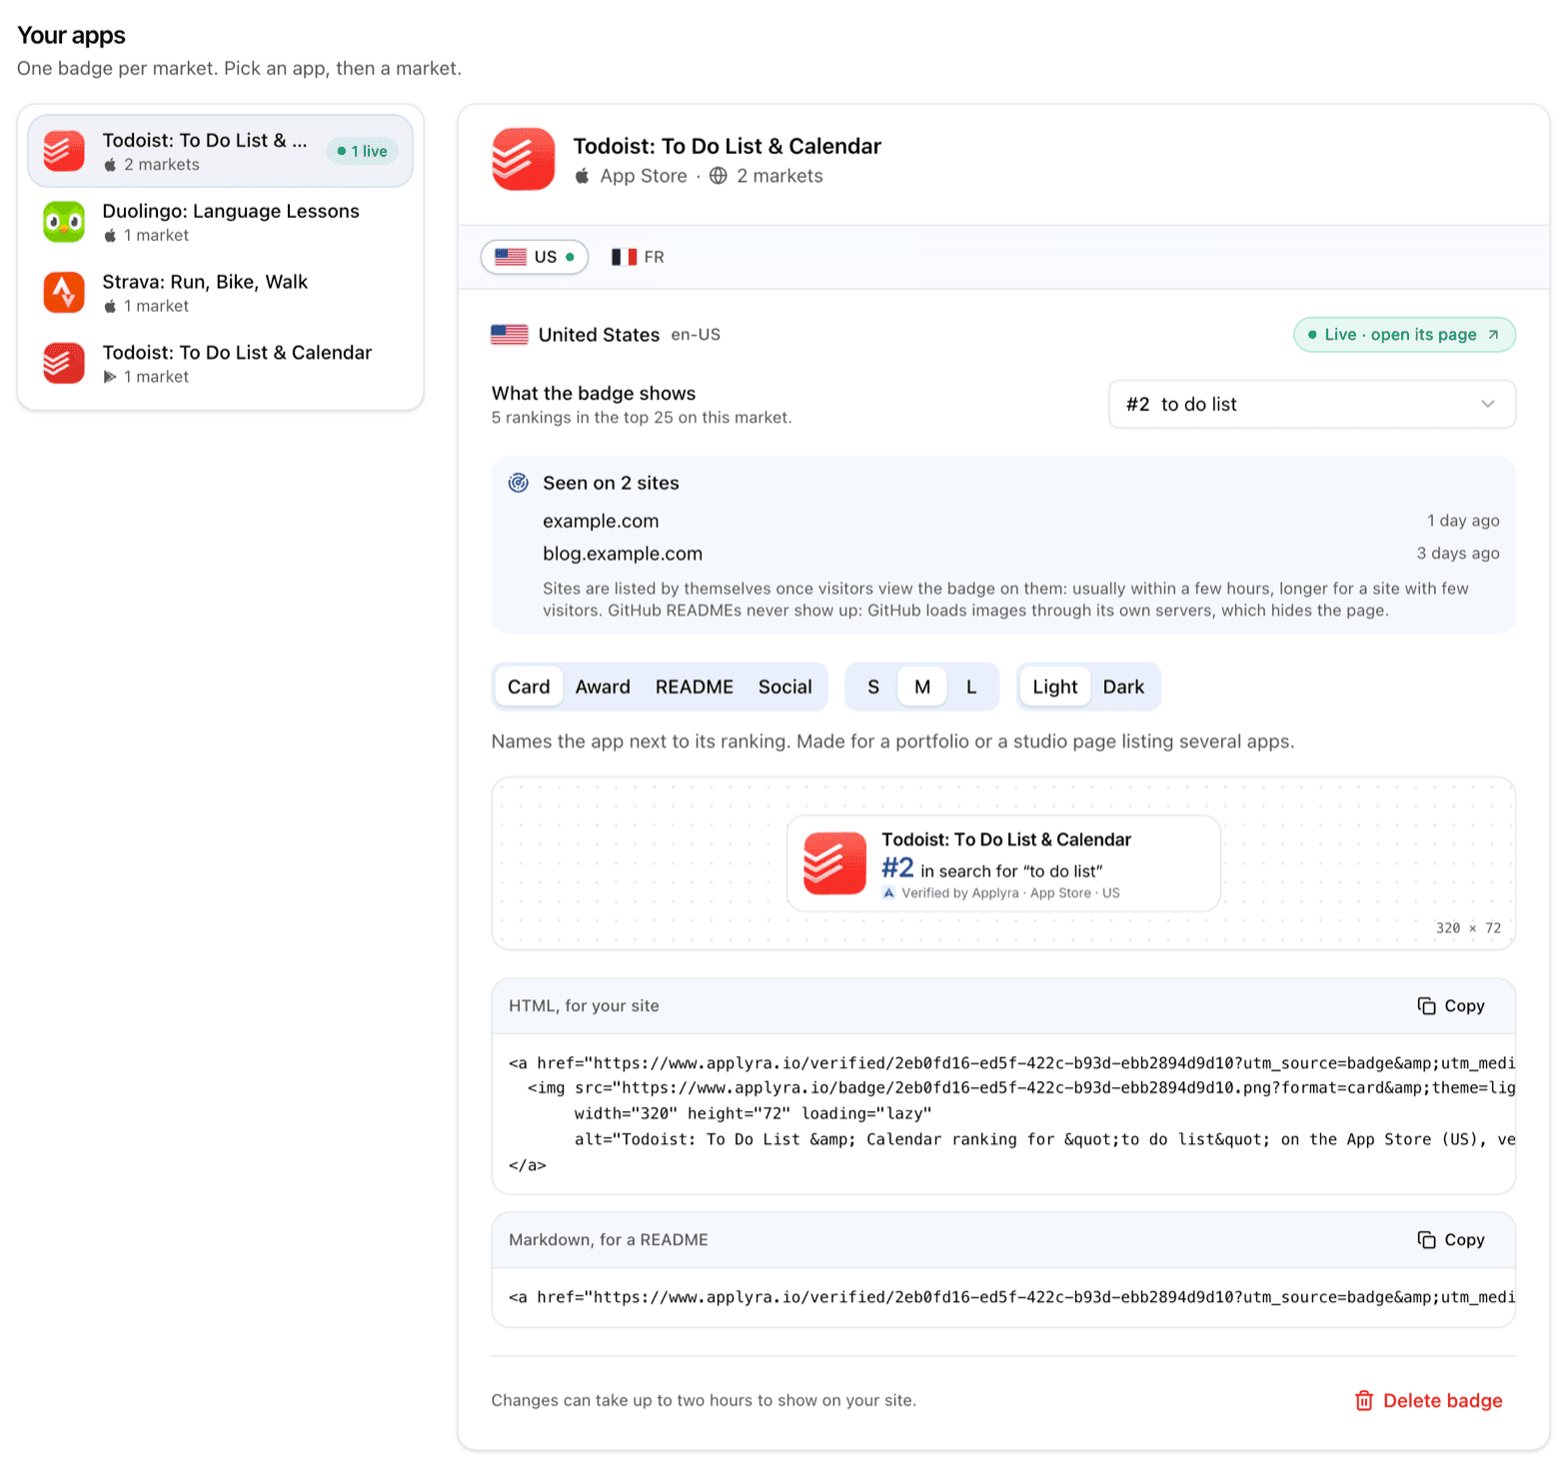Select the Strava app icon
1567x1467 pixels.
pos(64,293)
